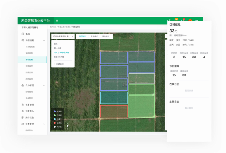
Task: Click the 物联控制 icon in sidebar
Action: [23, 40]
